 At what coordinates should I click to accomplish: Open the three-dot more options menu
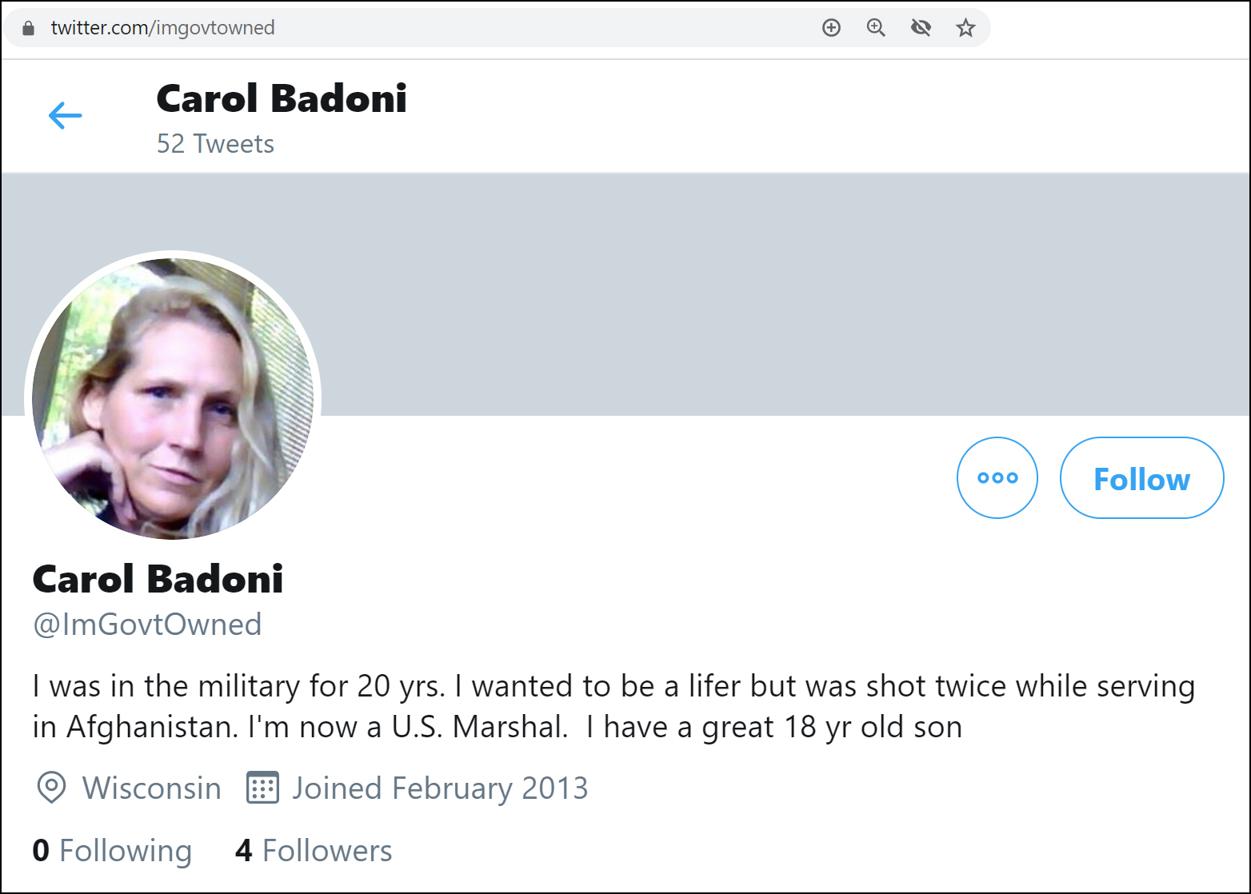tap(997, 477)
